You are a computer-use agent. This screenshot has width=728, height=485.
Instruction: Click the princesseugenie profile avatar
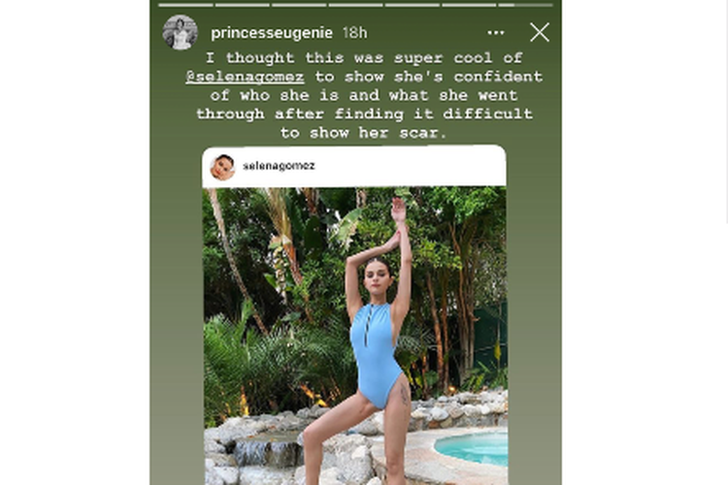click(180, 32)
